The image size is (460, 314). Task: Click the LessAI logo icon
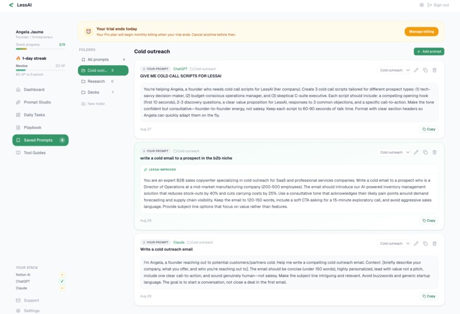pos(11,5)
